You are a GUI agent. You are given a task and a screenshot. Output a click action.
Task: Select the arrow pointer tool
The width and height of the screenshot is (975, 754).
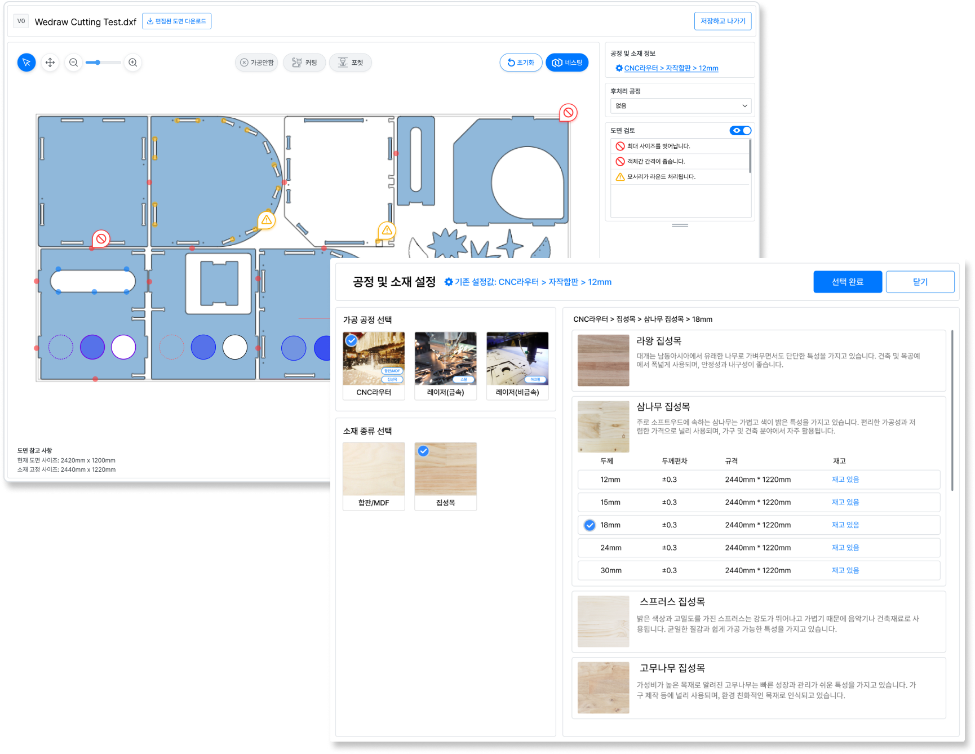[26, 63]
